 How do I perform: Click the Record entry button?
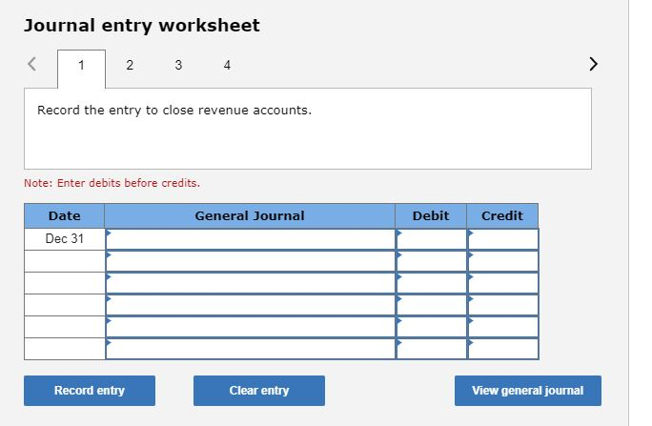tap(90, 391)
